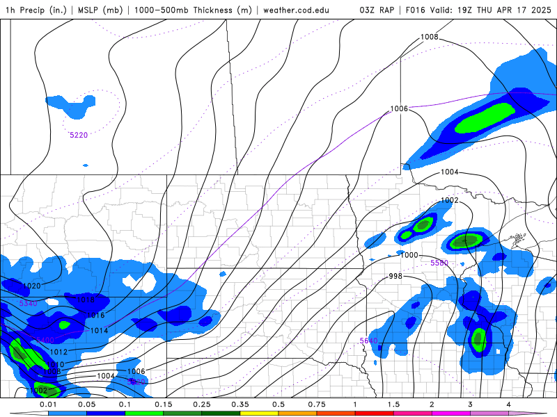Click the 0.35 legend value

click(240, 404)
